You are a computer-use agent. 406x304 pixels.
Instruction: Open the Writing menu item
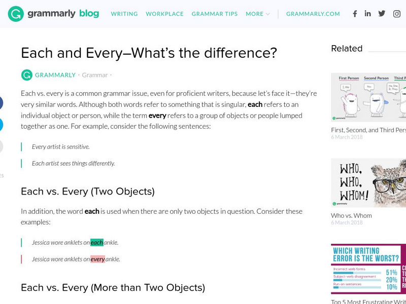pos(125,14)
